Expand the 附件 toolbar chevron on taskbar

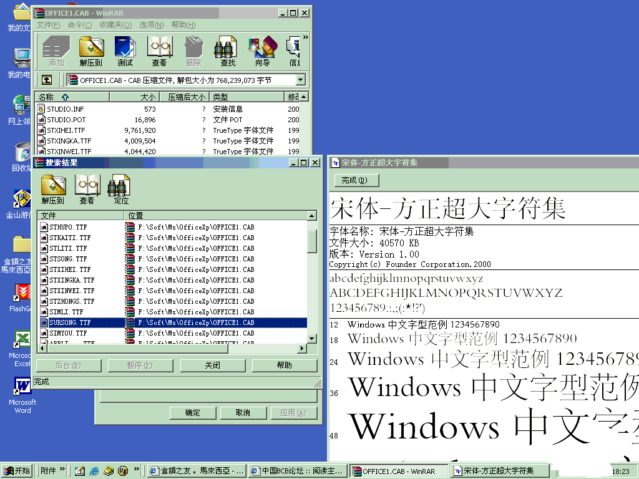pyautogui.click(x=62, y=469)
